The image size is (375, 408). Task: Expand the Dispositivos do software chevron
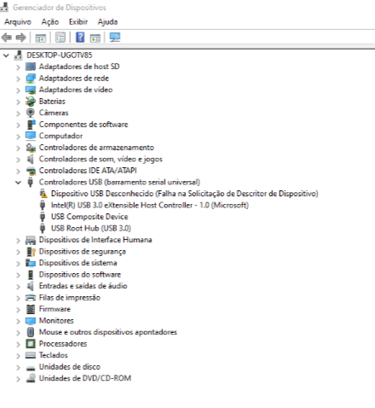pyautogui.click(x=18, y=275)
